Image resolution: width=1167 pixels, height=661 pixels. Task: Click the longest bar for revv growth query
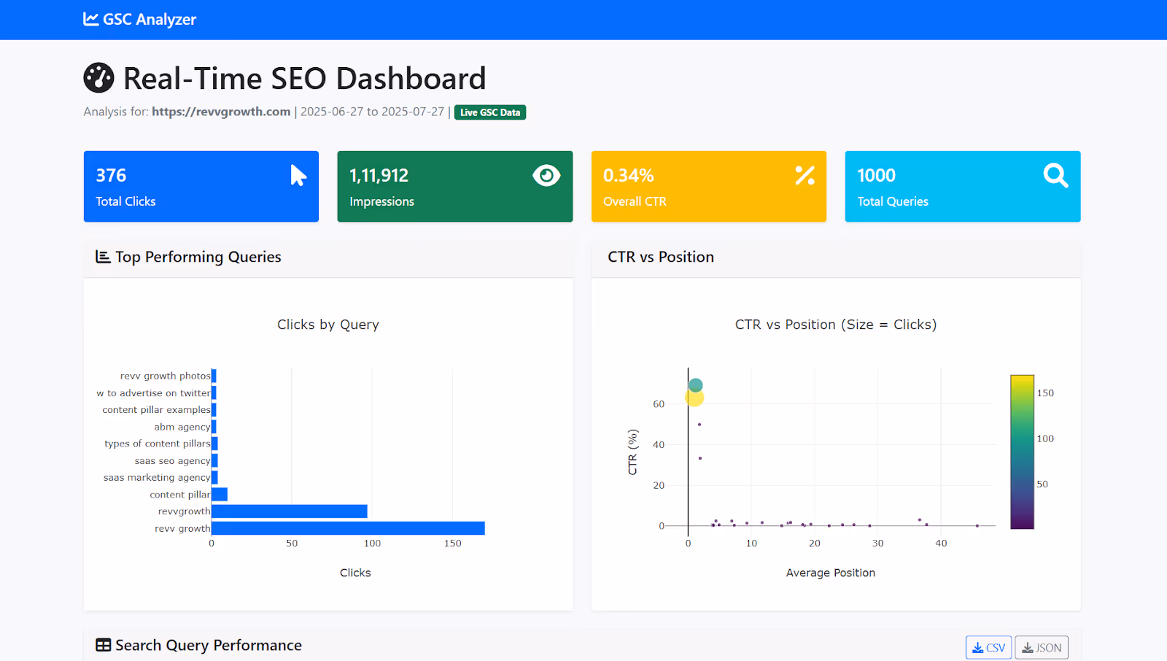347,527
